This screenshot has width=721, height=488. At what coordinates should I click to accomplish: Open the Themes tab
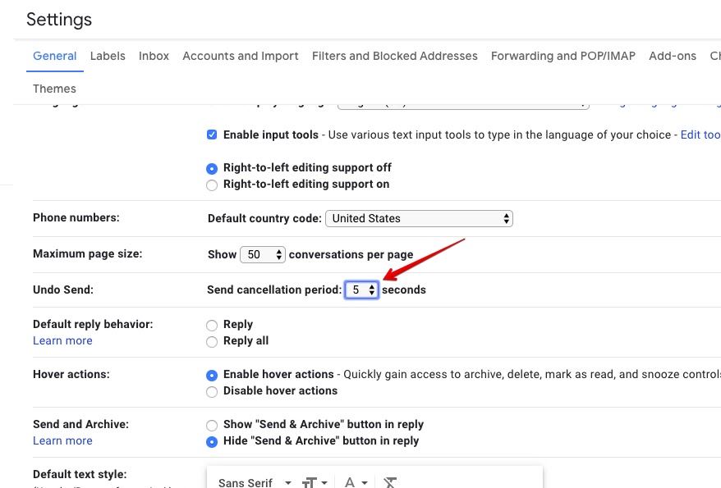coord(54,89)
